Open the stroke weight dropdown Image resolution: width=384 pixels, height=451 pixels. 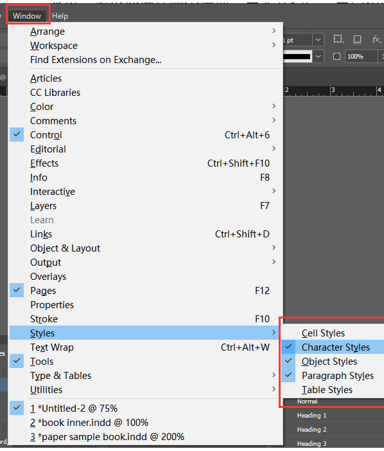pos(318,40)
